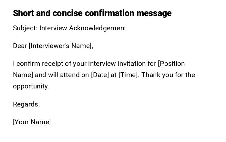Click the "Subject:" label
Screen dimensions: 226x142
click(x=25, y=28)
